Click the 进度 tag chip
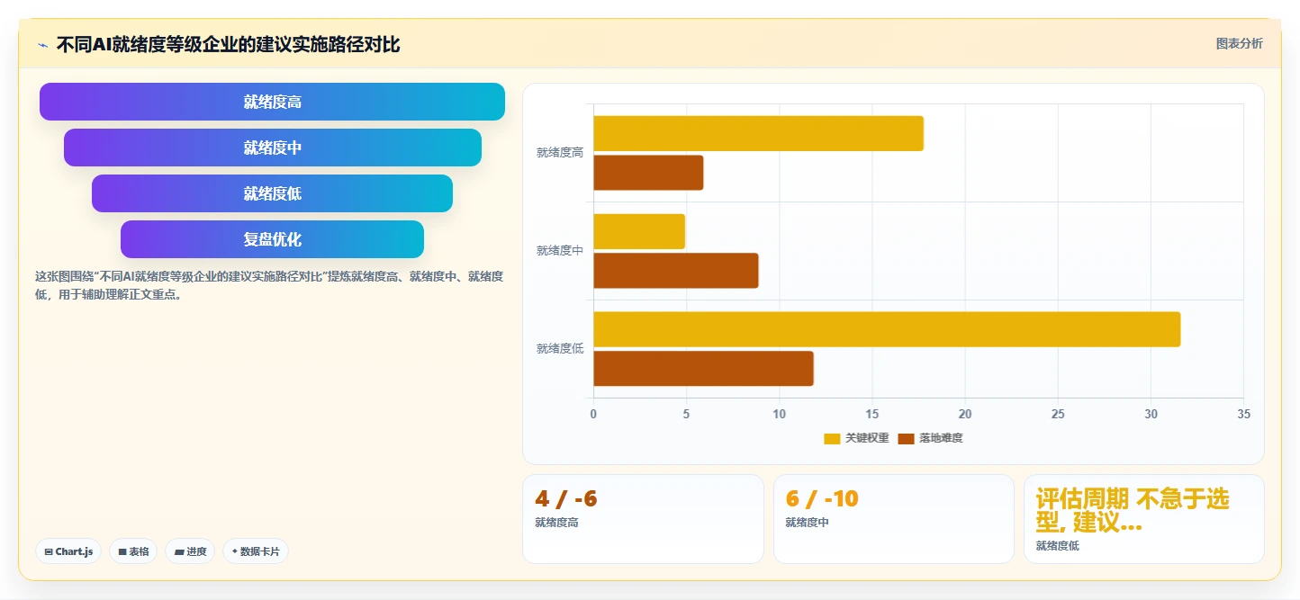Screen dimensions: 1300x600 190,551
